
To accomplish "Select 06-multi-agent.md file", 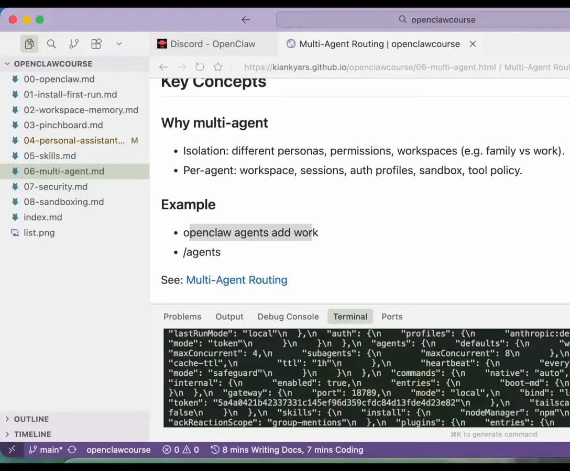I will (x=75, y=171).
